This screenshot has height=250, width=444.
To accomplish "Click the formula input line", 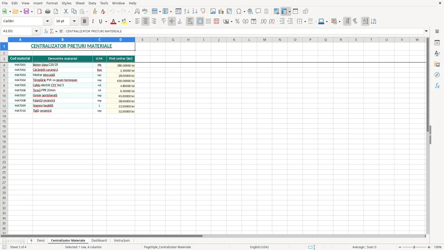I will [x=244, y=31].
